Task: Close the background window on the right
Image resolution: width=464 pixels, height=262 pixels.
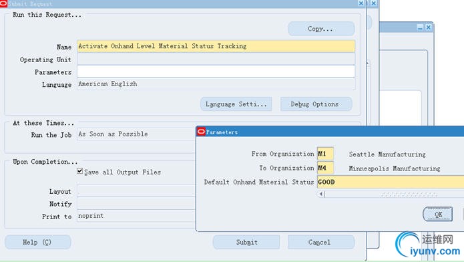Action: tap(429, 27)
